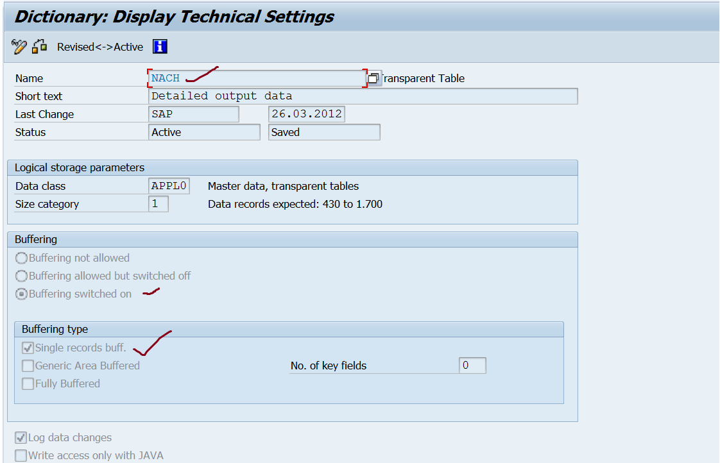Screen dimensions: 720x463
Task: Toggle Single records buff. checkbox
Action: point(28,348)
